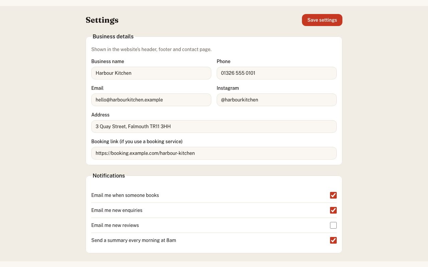Edit the Instagram handle field
428x267 pixels.
point(277,100)
